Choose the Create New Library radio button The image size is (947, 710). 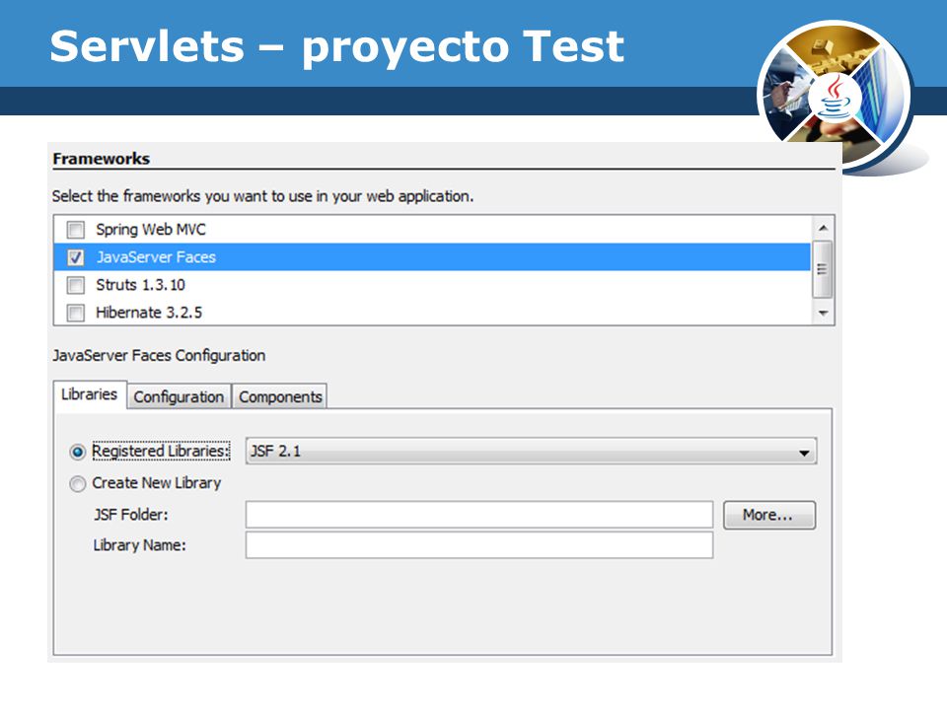point(77,483)
